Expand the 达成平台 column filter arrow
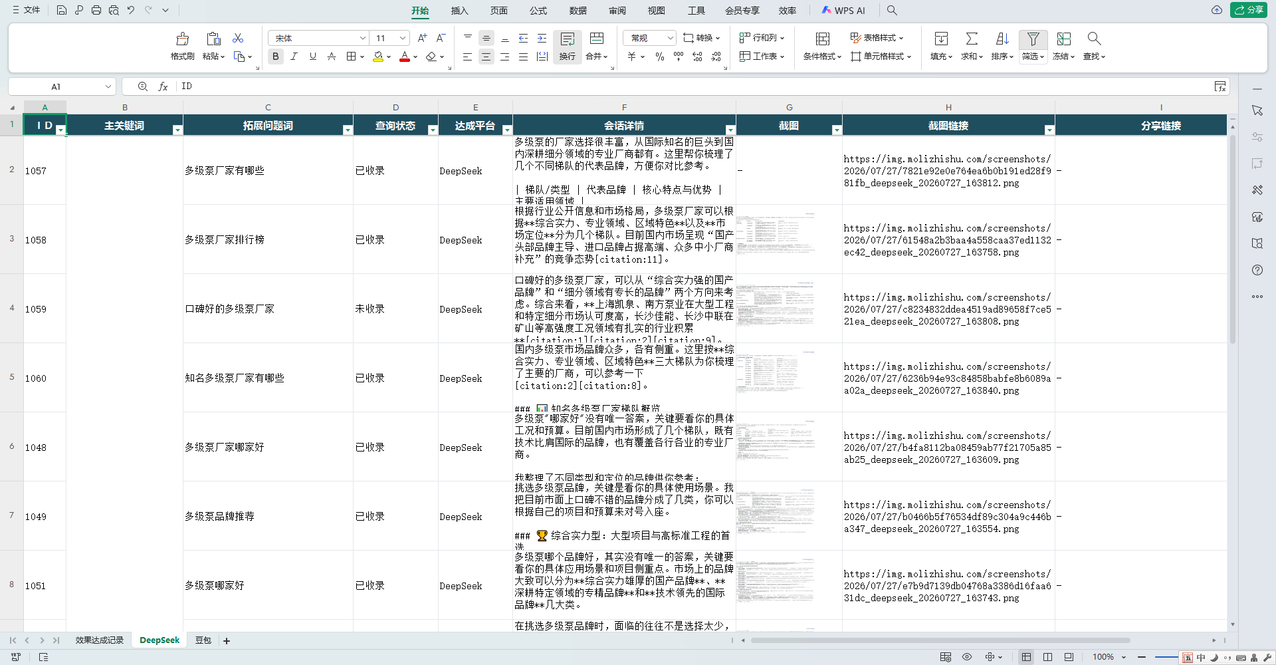Screen dimensions: 1276x665 coord(507,130)
